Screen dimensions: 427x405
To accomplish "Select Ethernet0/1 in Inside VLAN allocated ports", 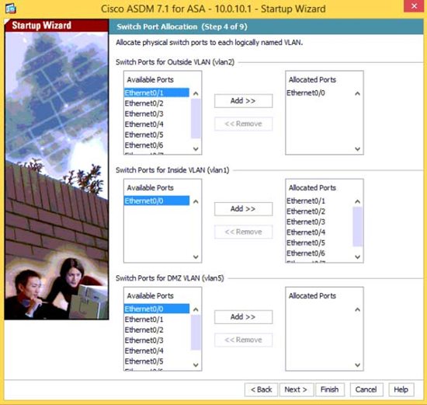I will (x=318, y=201).
